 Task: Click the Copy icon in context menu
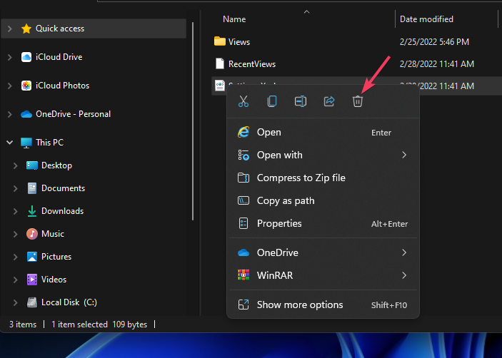[x=272, y=101]
